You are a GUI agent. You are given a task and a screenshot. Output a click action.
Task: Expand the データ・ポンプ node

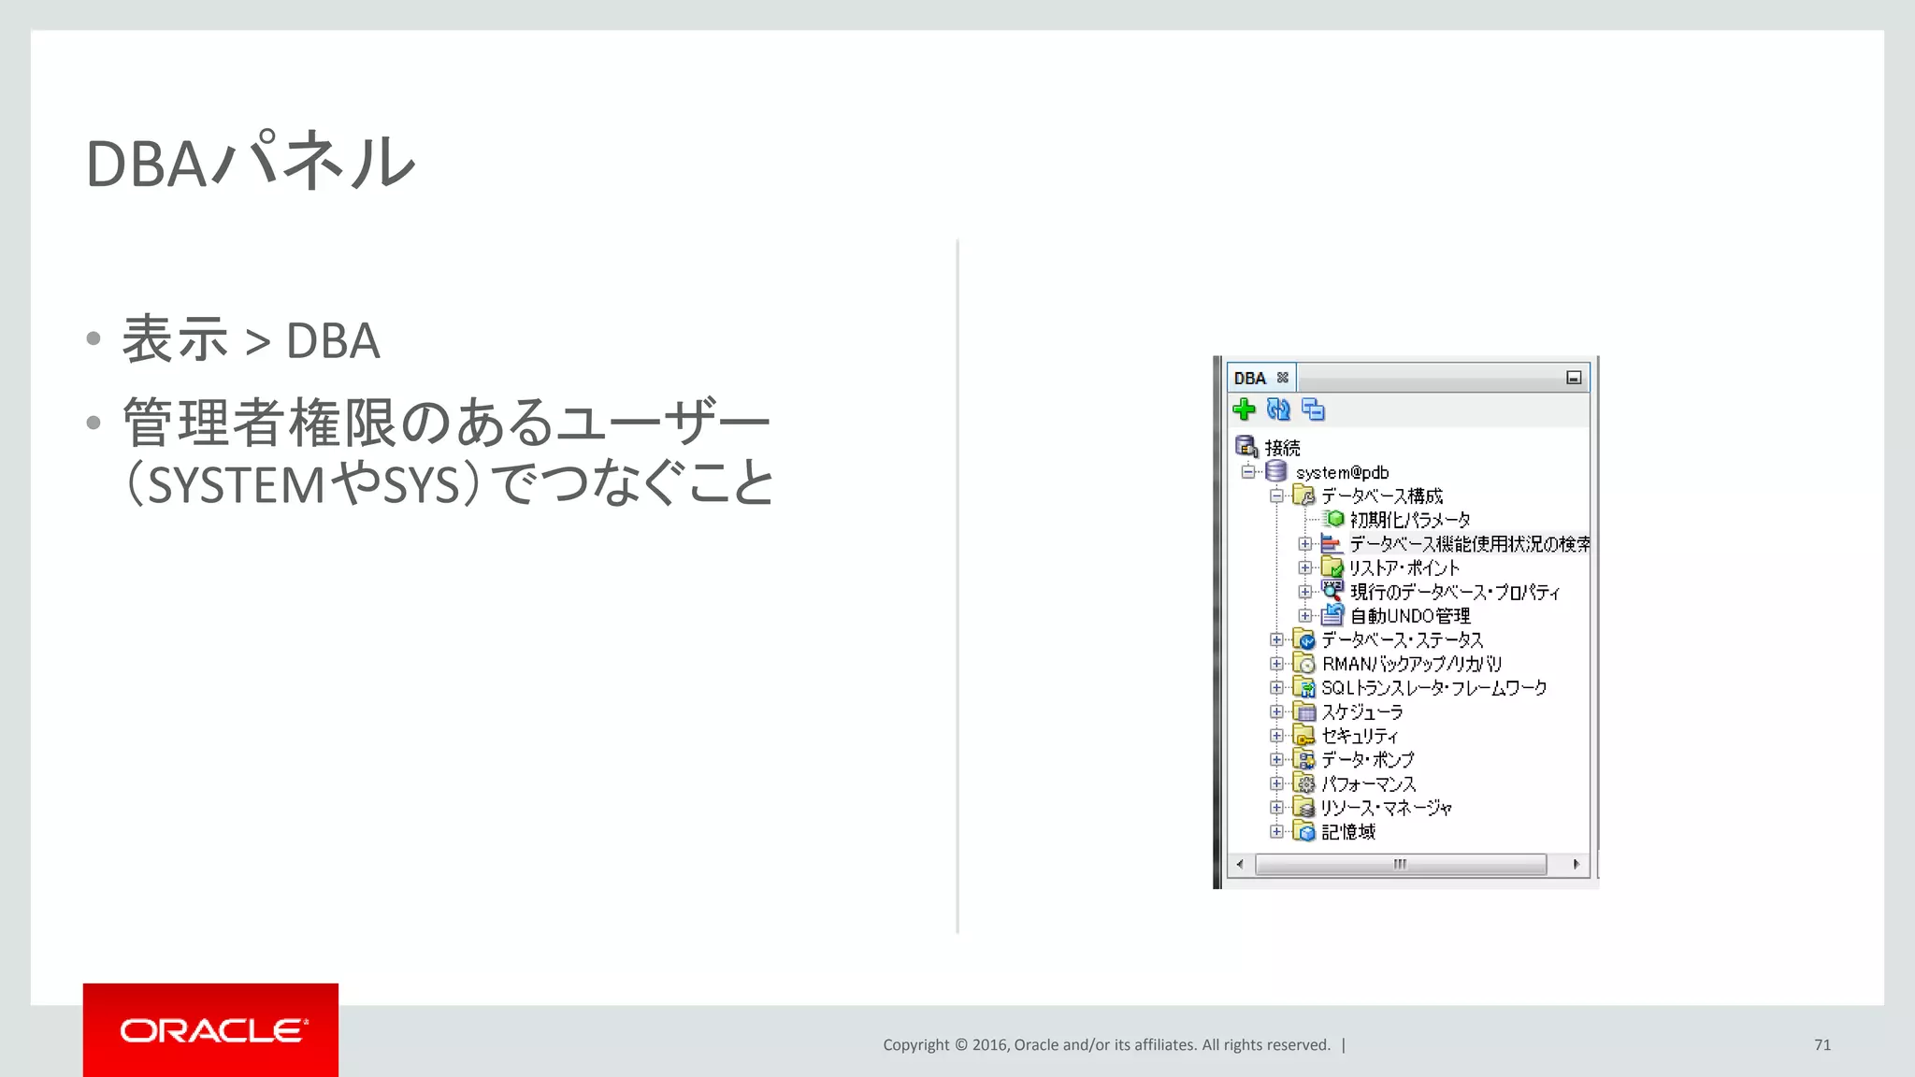(1276, 759)
